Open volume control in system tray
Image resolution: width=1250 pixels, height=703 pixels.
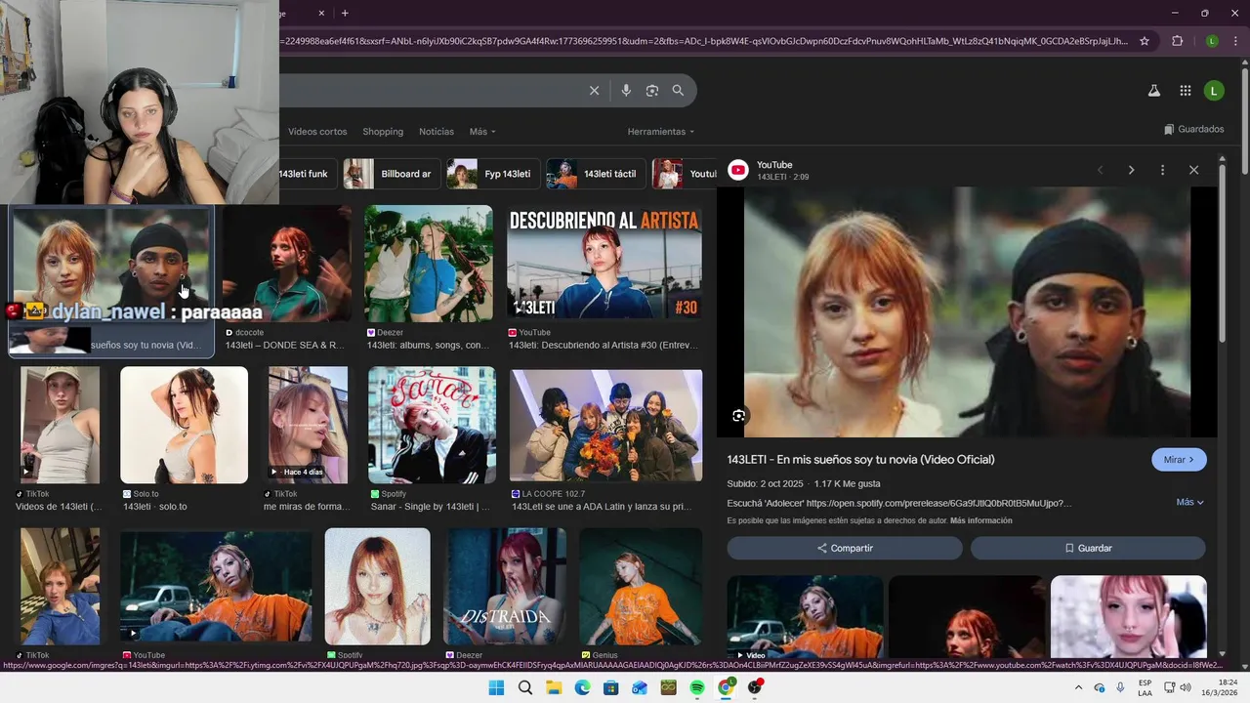coord(1186,687)
